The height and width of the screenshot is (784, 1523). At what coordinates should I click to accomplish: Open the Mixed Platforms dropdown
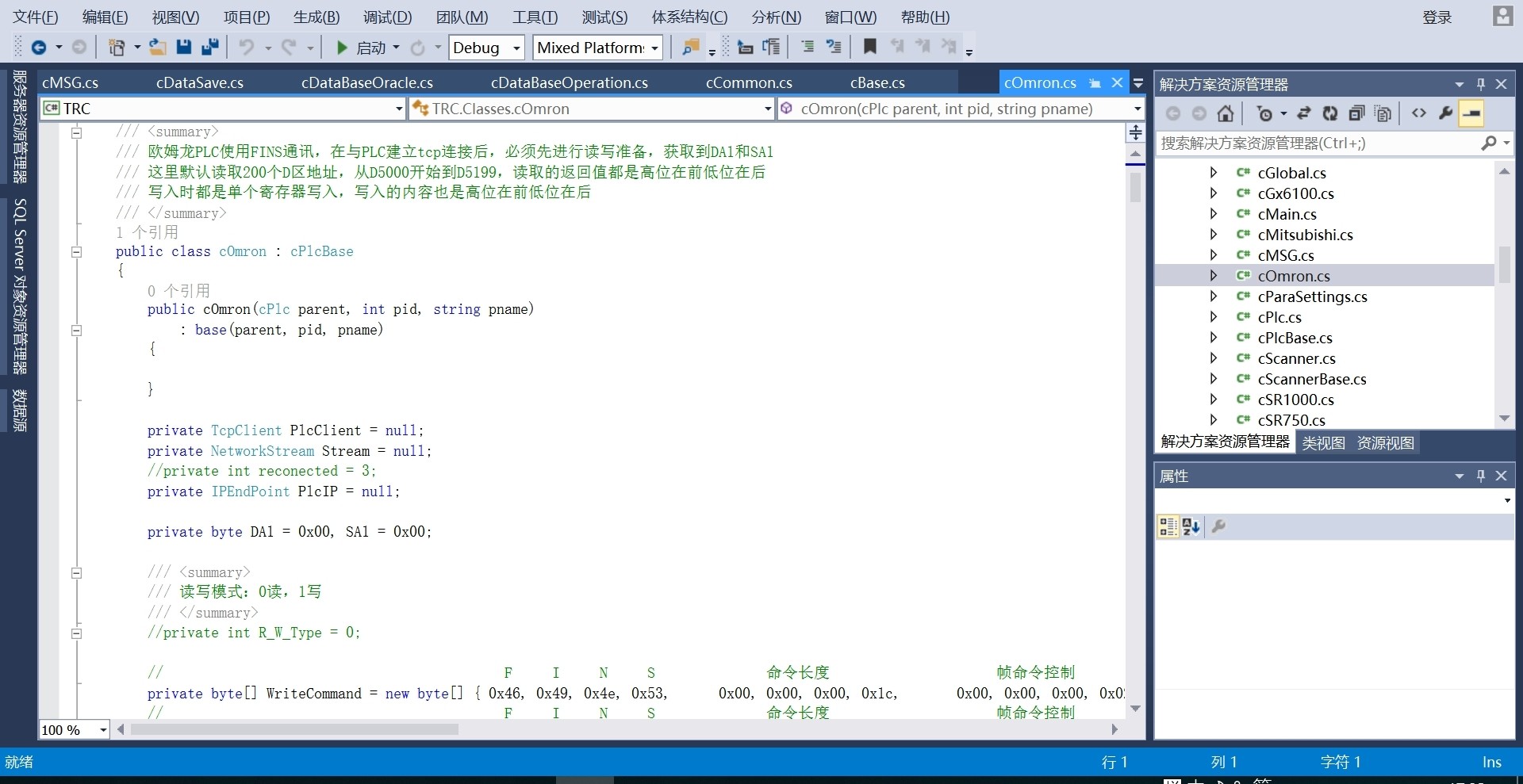tap(654, 48)
